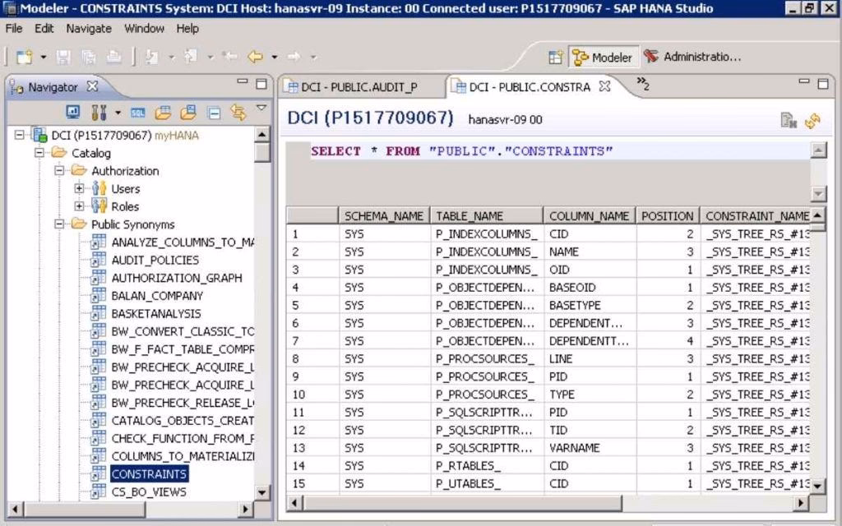Image resolution: width=842 pixels, height=526 pixels.
Task: Click the POSITION column header
Action: tap(668, 216)
